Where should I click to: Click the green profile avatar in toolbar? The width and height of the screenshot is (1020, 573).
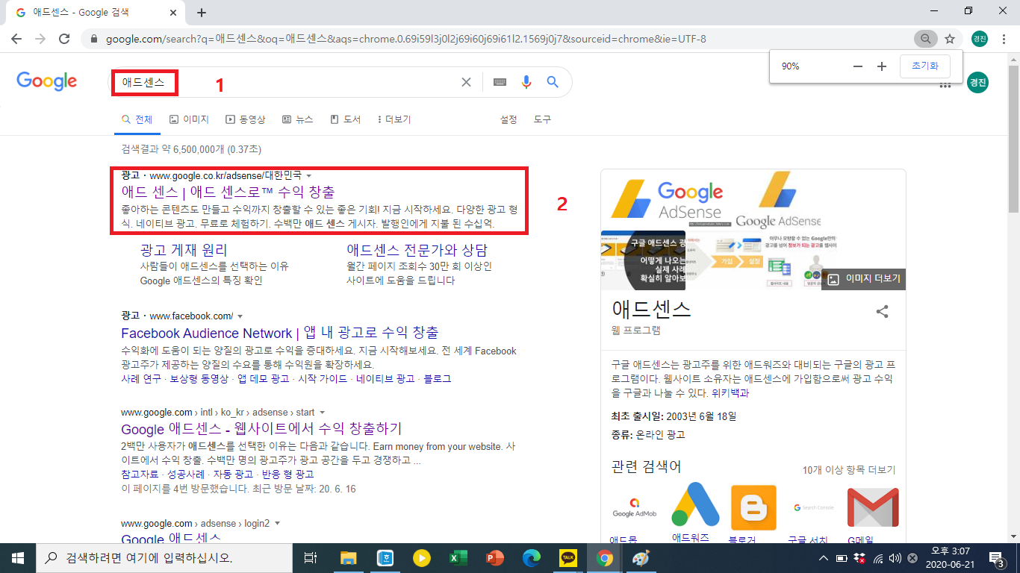tap(979, 39)
